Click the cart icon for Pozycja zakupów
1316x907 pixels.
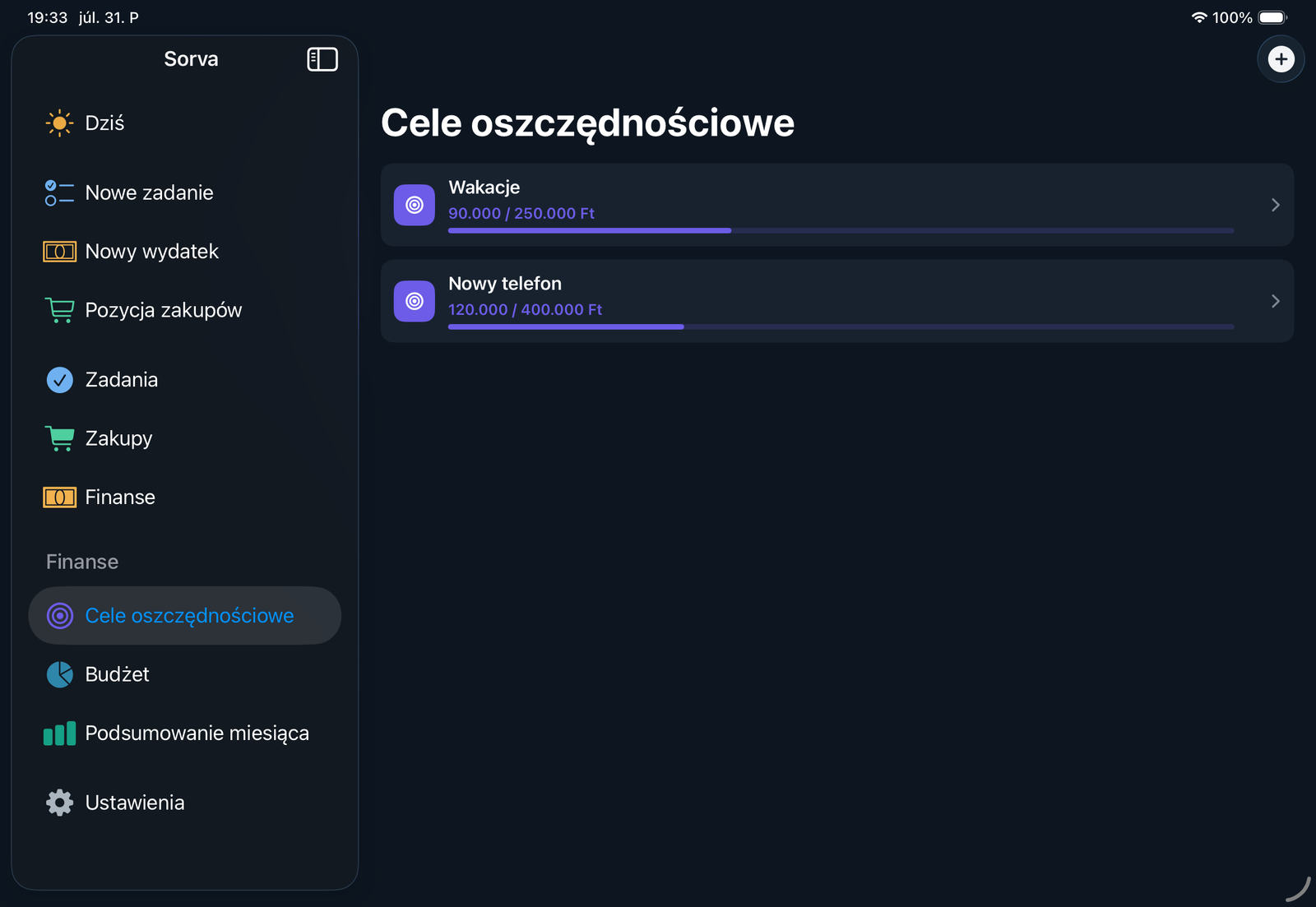(59, 310)
